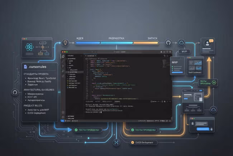Click the PRODUCT RULES heading
The width and height of the screenshot is (233, 156).
[x=33, y=106]
